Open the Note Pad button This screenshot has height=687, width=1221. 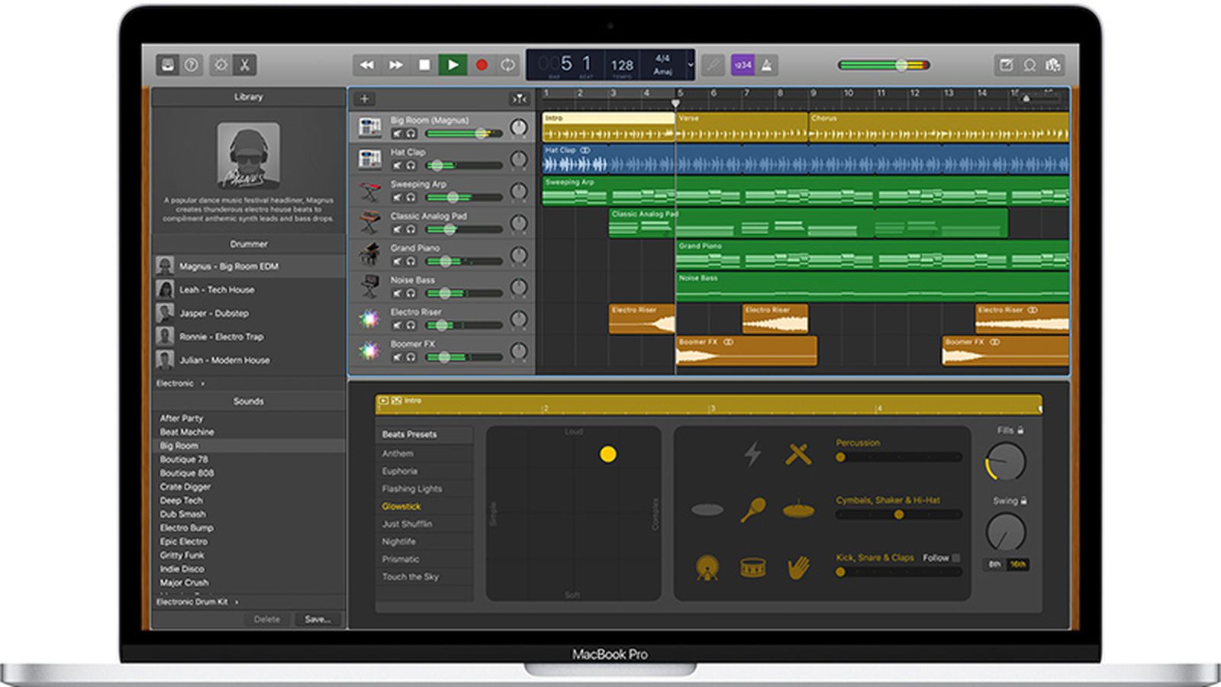click(x=1007, y=65)
